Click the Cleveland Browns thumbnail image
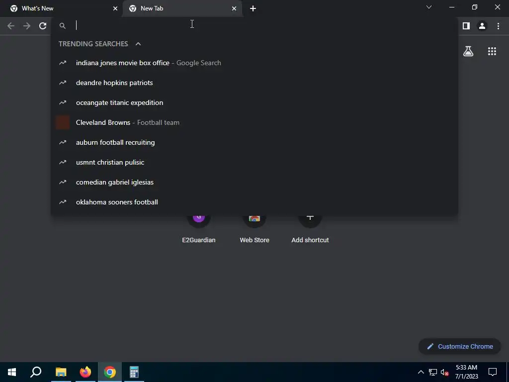509x382 pixels. pos(63,122)
